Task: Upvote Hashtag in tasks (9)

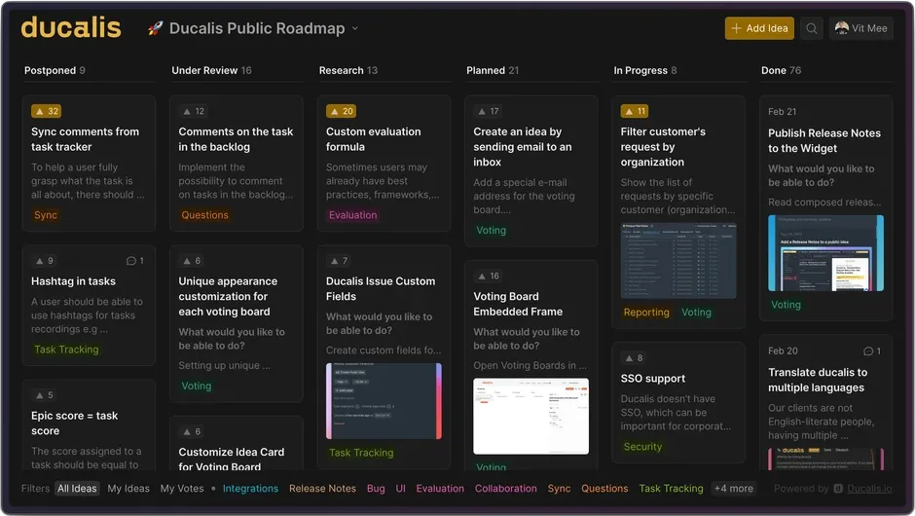Action: (x=45, y=261)
